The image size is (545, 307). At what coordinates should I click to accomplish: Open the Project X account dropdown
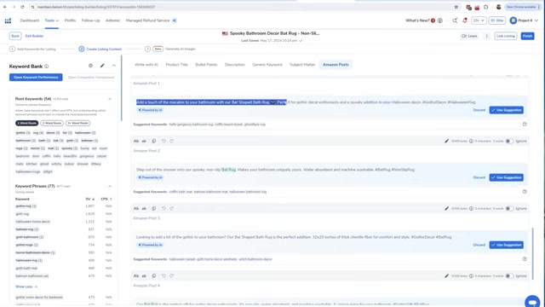[x=524, y=20]
